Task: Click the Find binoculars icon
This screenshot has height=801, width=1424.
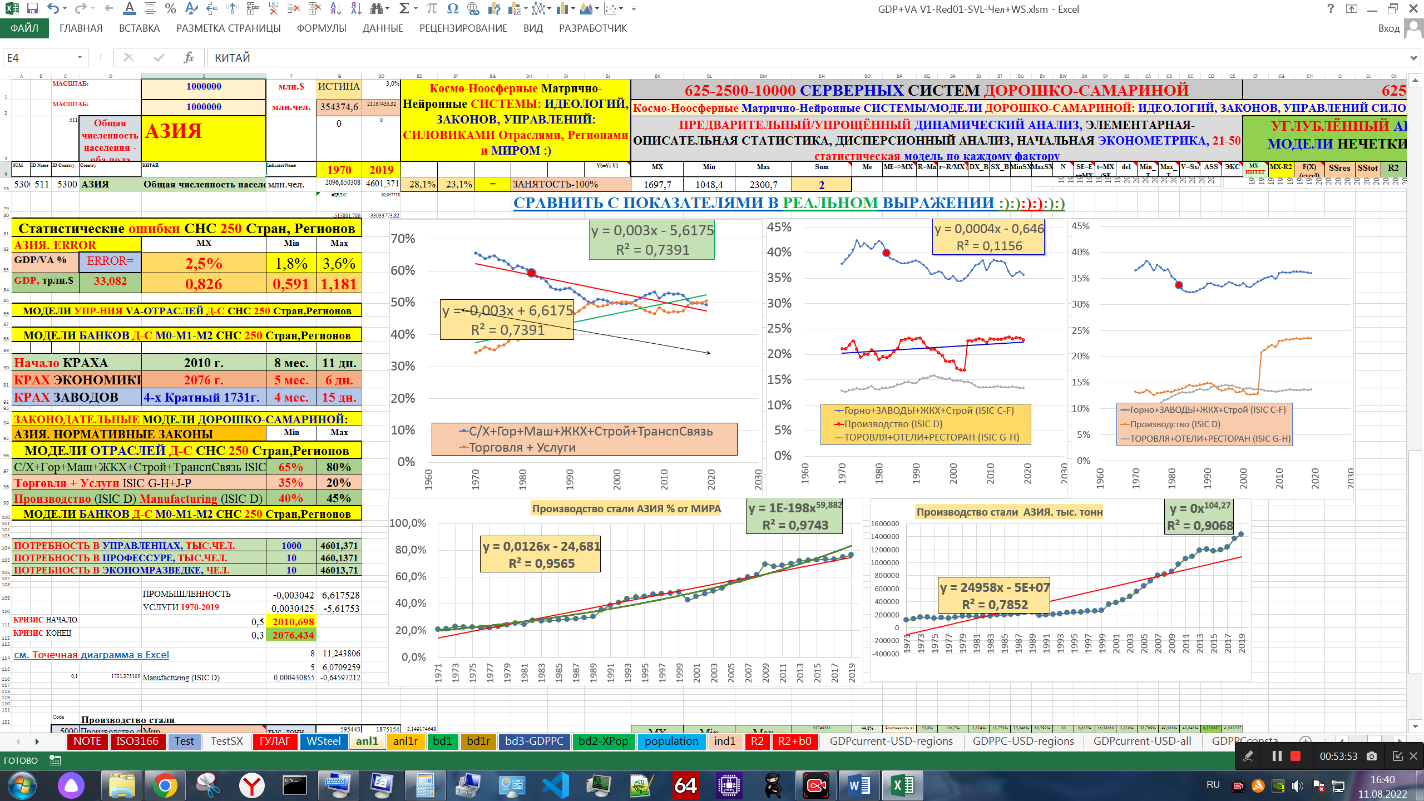Action: (x=377, y=8)
